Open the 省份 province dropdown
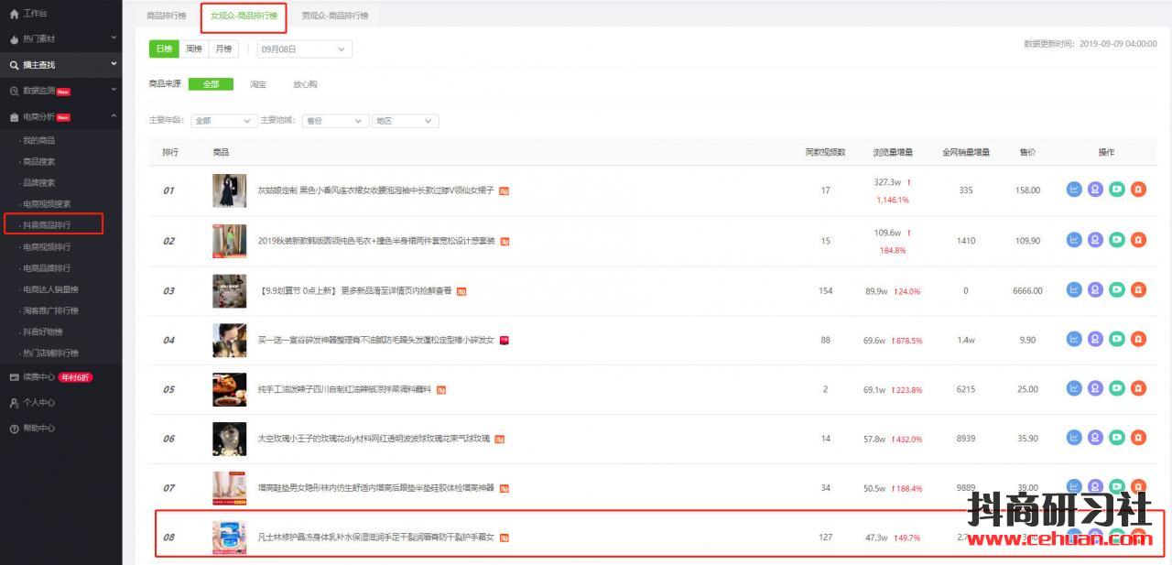Viewport: 1172px width, 565px height. [x=335, y=121]
